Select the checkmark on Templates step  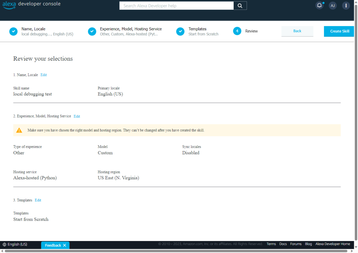180,31
